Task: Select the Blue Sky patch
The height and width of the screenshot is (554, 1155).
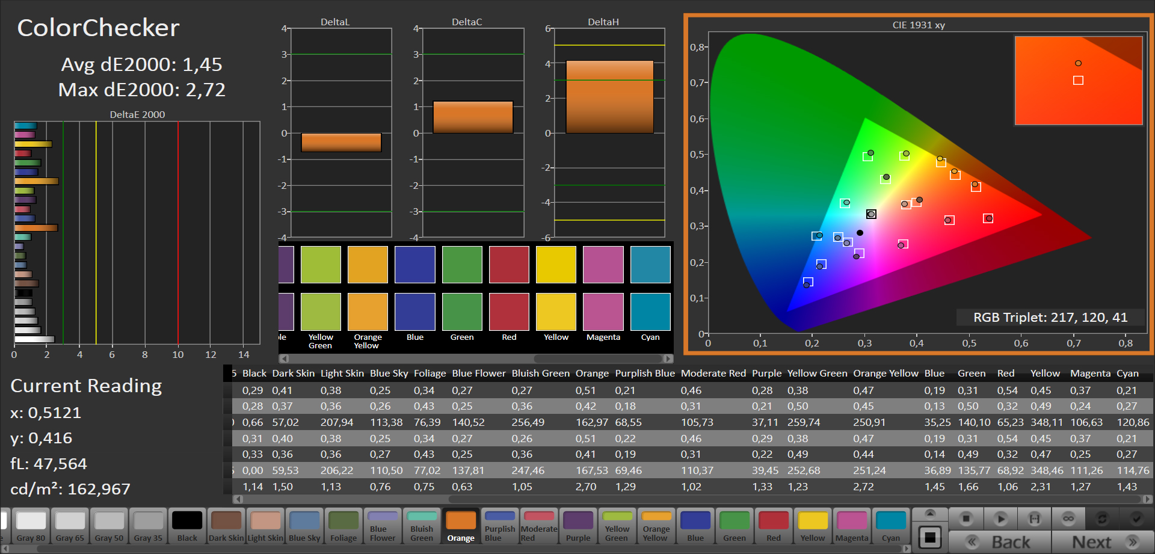Action: coord(304,526)
